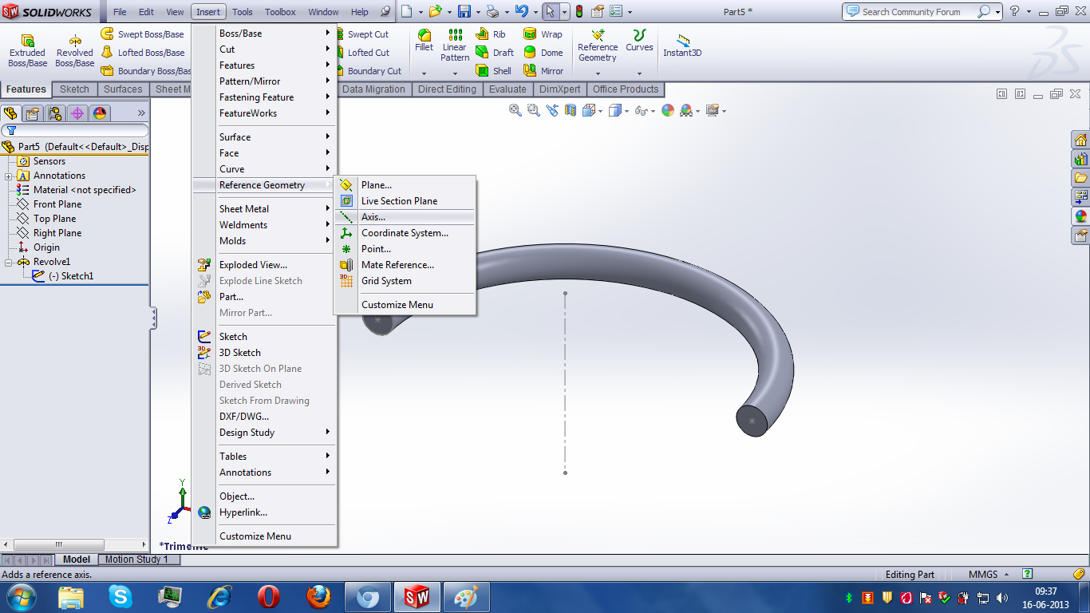Select the Rib feature tool

491,34
